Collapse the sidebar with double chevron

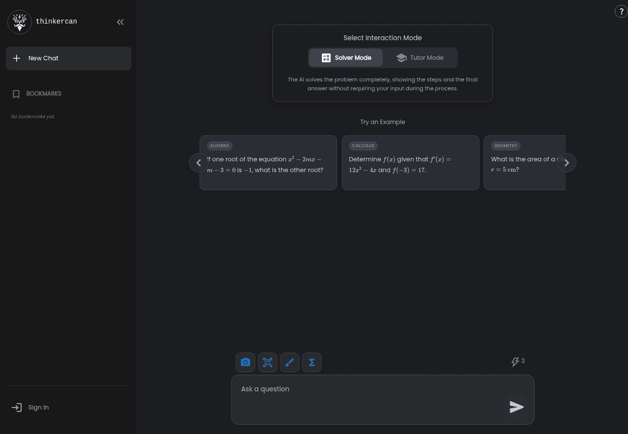pyautogui.click(x=120, y=22)
